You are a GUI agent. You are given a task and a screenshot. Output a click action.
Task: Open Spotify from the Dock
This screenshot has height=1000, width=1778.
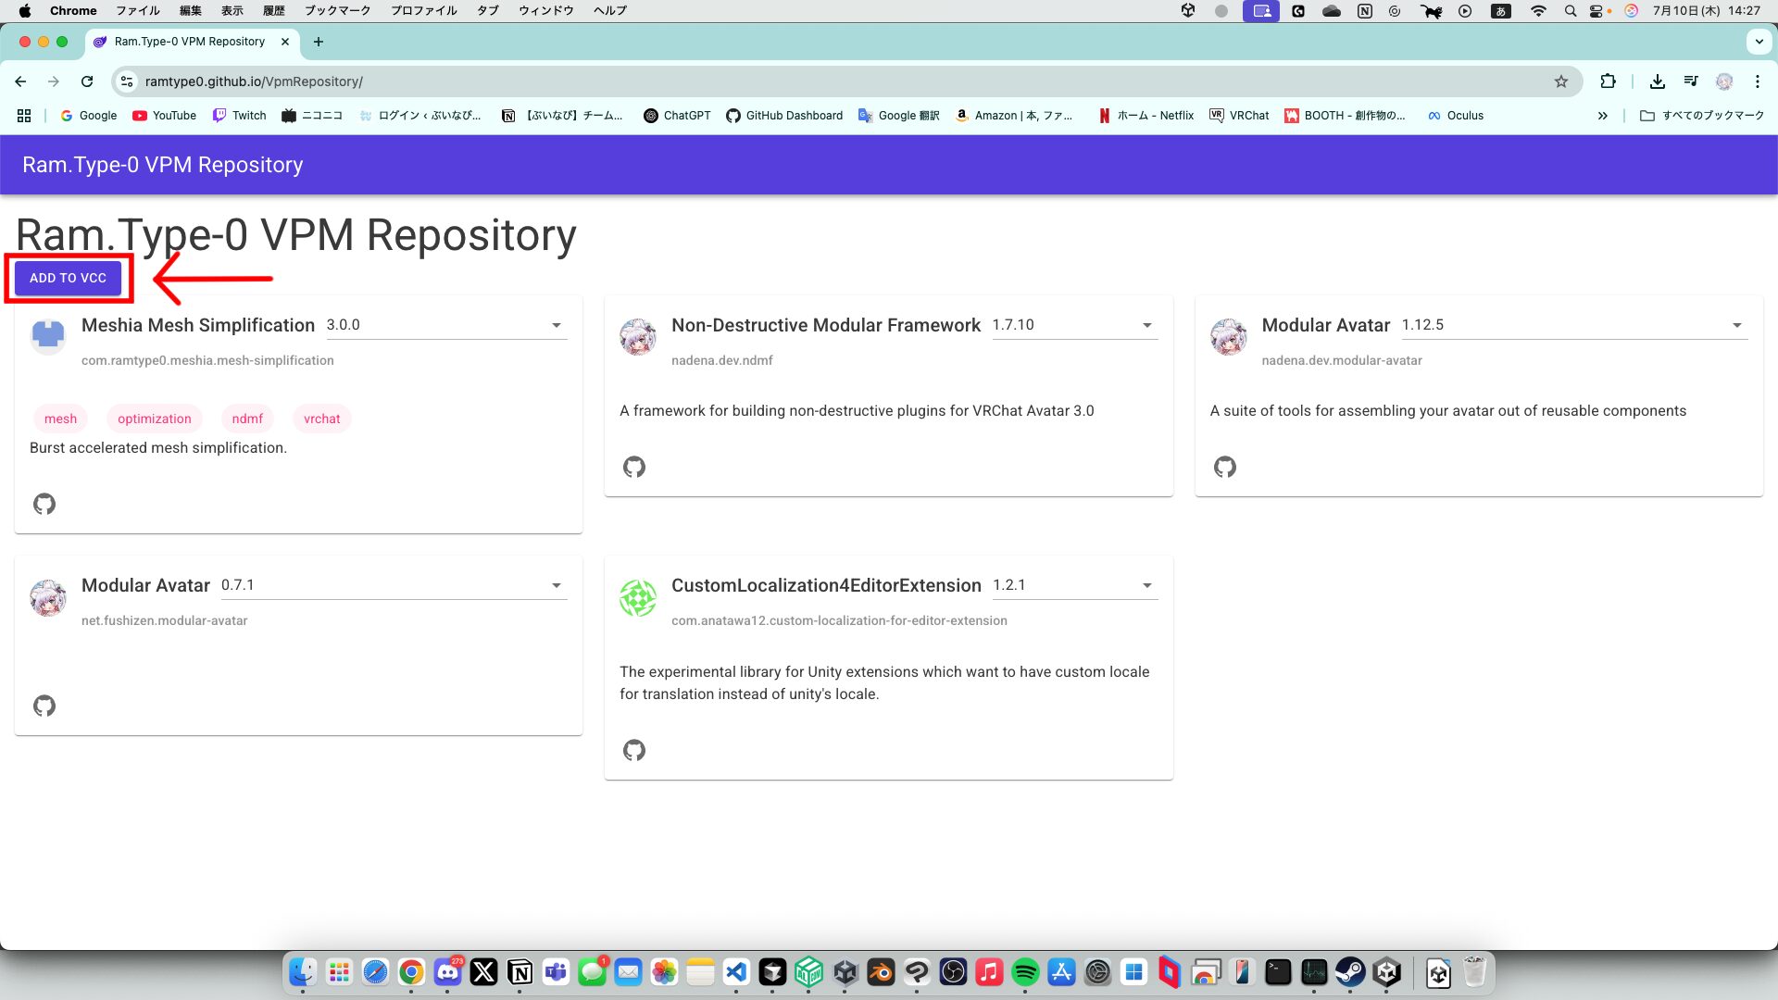click(1025, 972)
